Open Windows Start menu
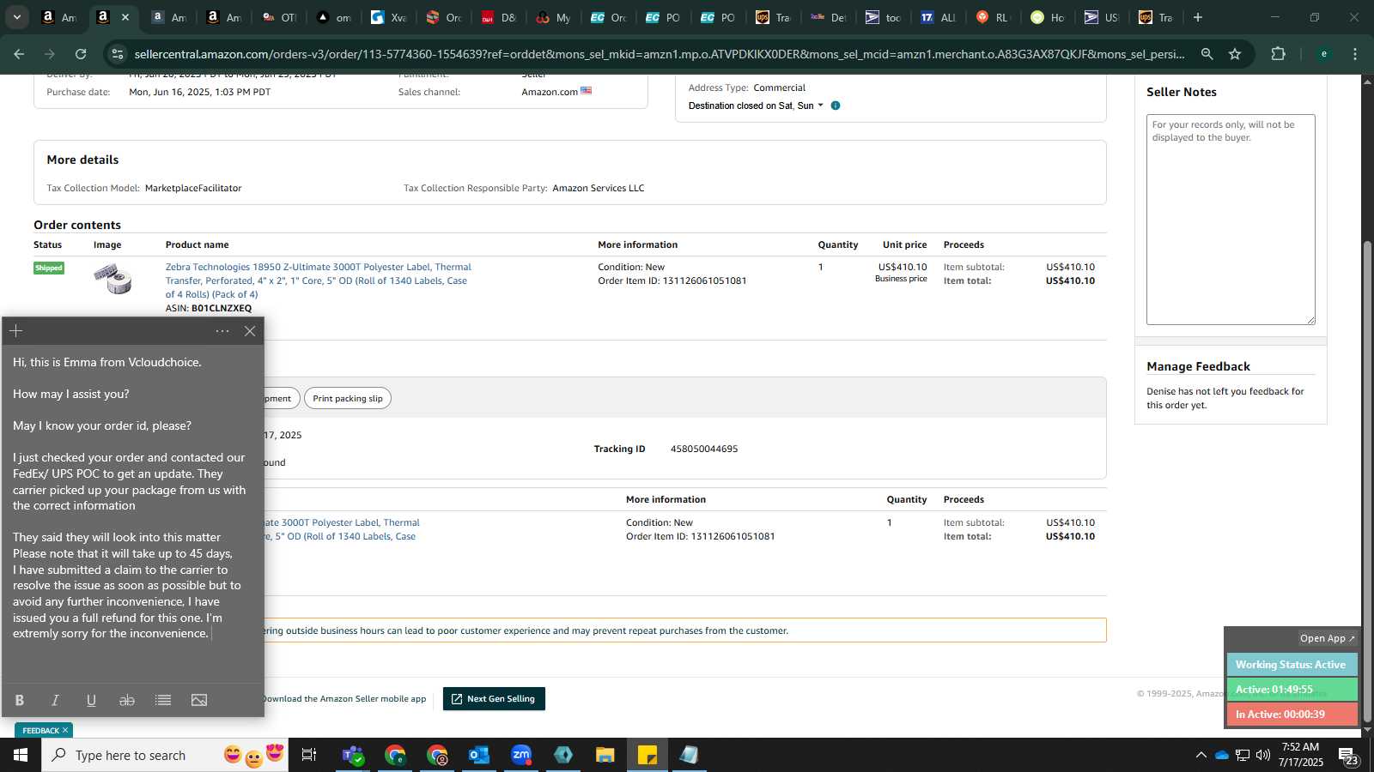The width and height of the screenshot is (1374, 772). pyautogui.click(x=21, y=755)
